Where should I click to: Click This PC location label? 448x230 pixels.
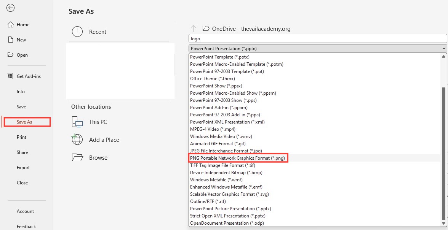tap(98, 122)
